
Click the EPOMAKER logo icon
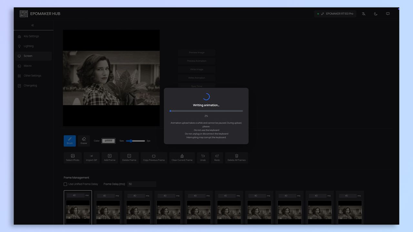click(24, 14)
